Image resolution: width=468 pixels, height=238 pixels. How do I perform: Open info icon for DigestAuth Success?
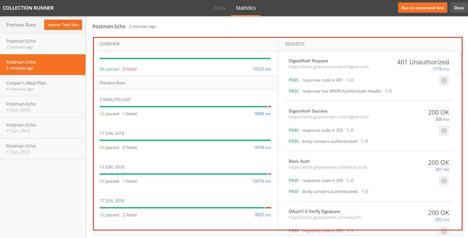444,131
